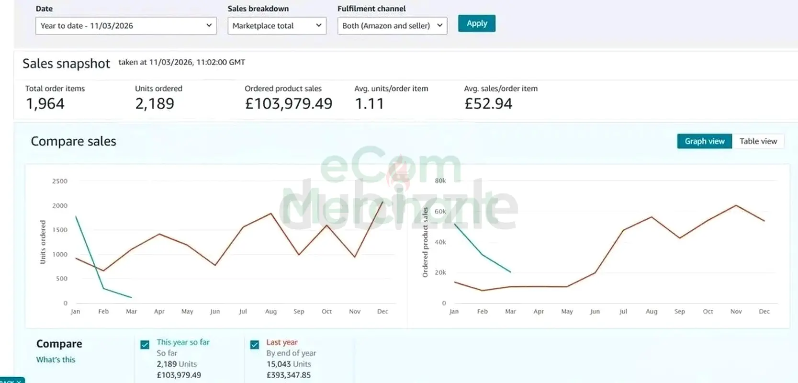
Task: Uncheck the 'Last year' comparison checkbox
Action: pos(255,345)
